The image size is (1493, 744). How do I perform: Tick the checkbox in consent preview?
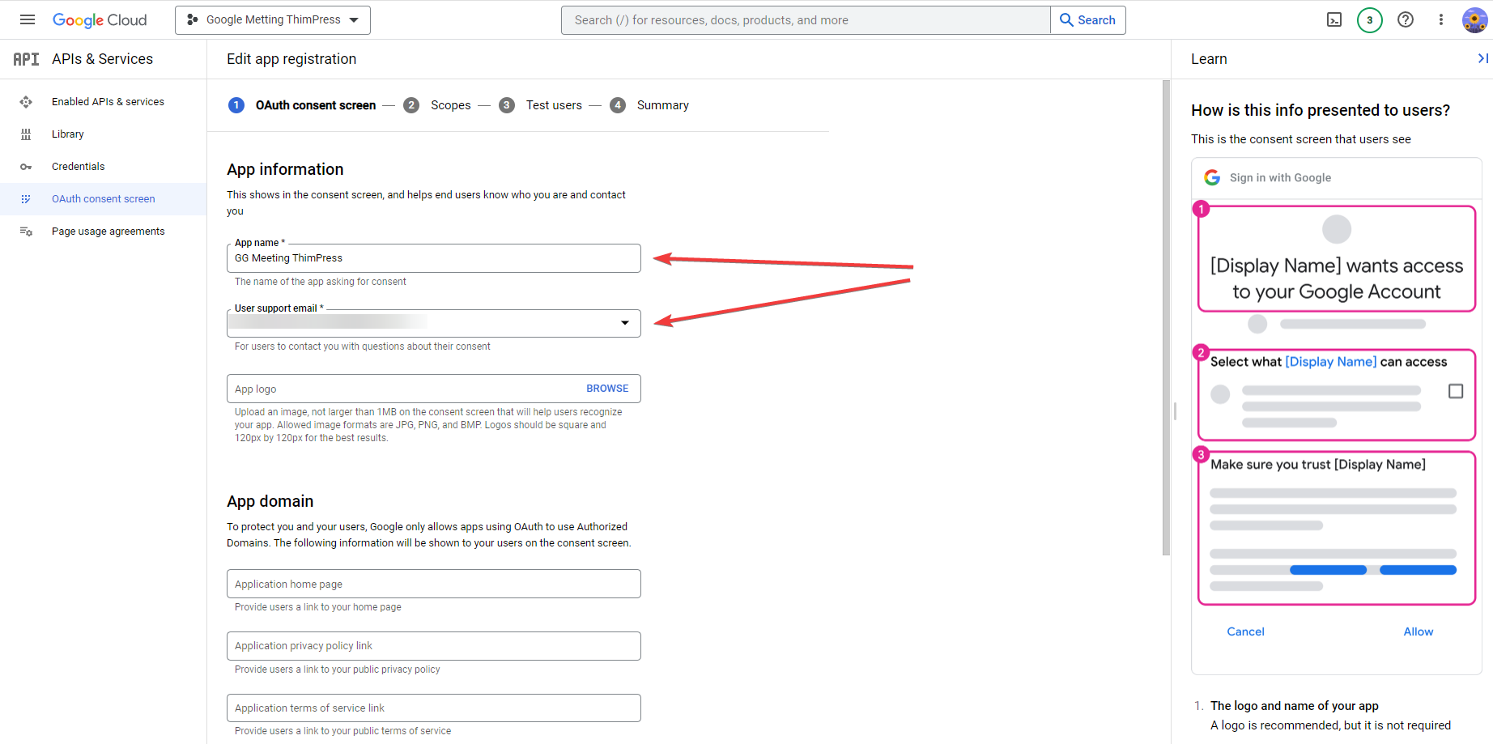pos(1455,392)
